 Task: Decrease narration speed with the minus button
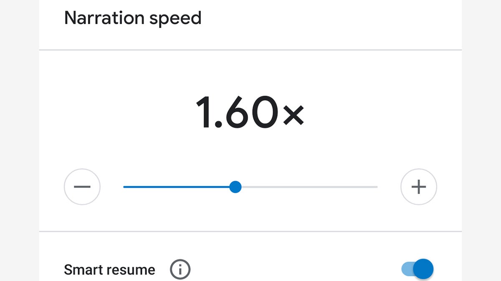(x=82, y=187)
